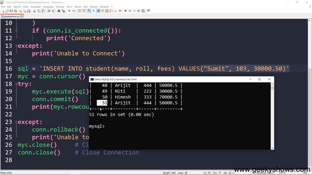Save the current file via the toolbar
Image resolution: width=312 pixels, height=175 pixels.
11,11
